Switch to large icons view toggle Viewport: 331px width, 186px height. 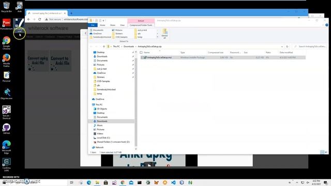(326, 152)
